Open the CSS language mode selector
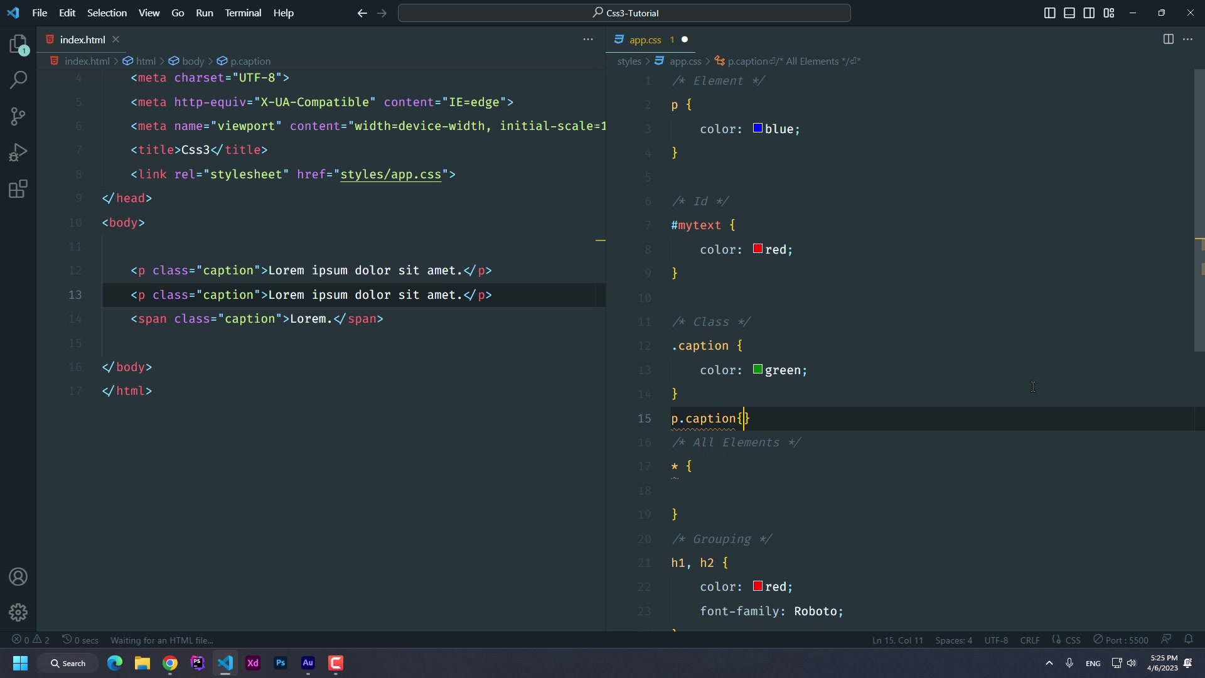This screenshot has height=678, width=1205. tap(1073, 640)
